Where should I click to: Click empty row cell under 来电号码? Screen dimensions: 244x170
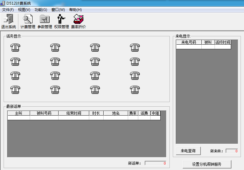[x=189, y=47]
